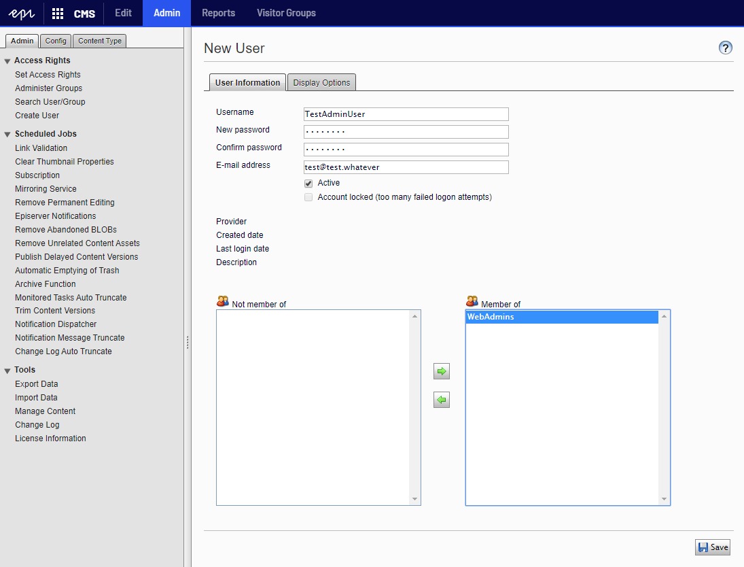Screen dimensions: 744x567
Task: Click the Episerver logo icon
Action: [x=21, y=13]
